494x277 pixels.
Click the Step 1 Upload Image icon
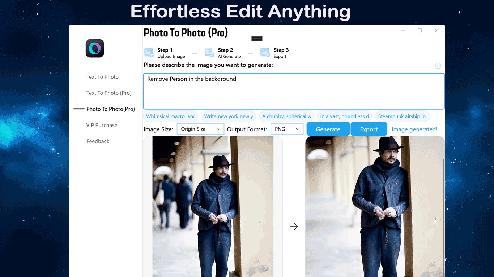pos(150,53)
